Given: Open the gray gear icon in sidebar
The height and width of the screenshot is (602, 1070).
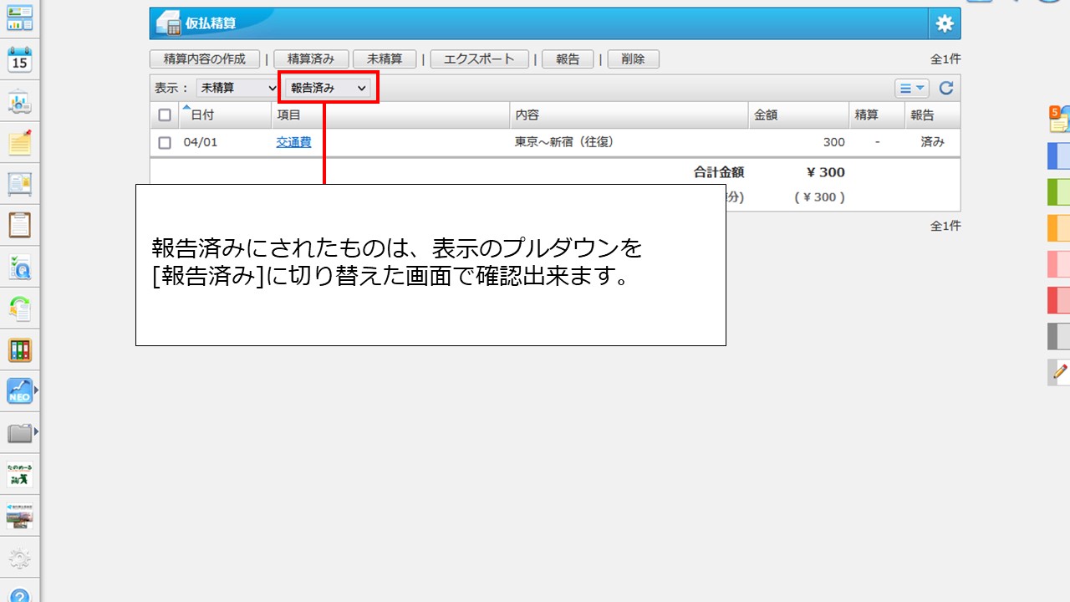Looking at the screenshot, I should click(19, 559).
